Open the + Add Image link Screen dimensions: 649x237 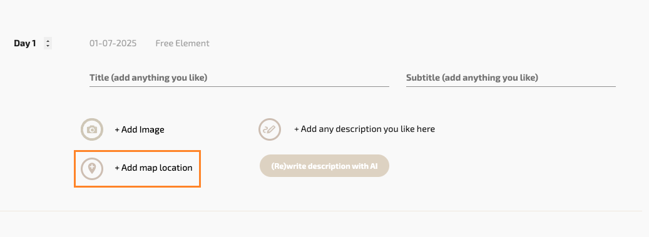(x=140, y=129)
